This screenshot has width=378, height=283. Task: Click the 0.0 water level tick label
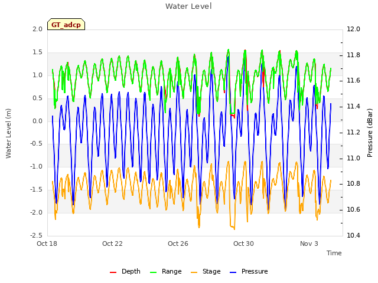point(37,121)
